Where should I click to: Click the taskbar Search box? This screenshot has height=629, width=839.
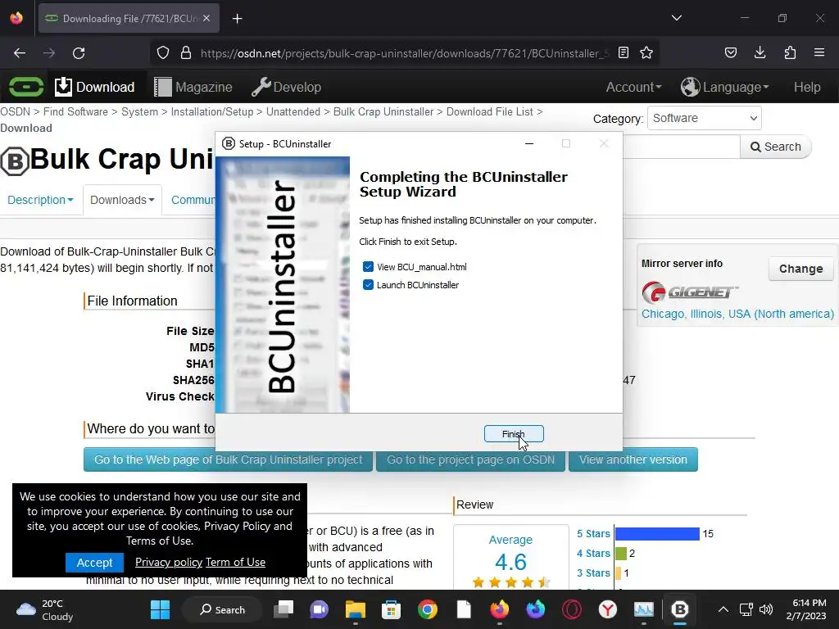[222, 609]
